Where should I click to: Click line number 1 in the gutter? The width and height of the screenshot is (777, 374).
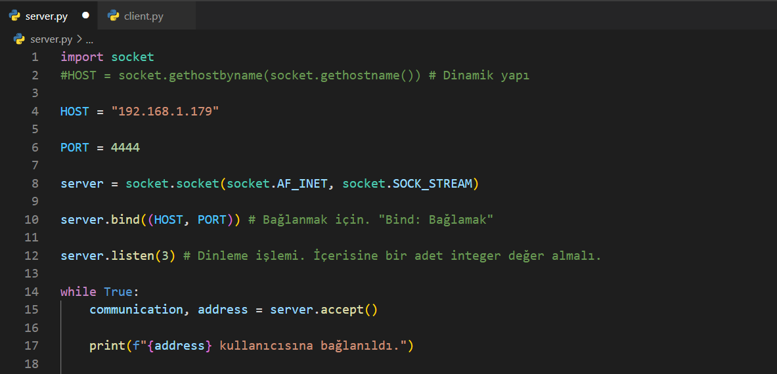pos(35,57)
